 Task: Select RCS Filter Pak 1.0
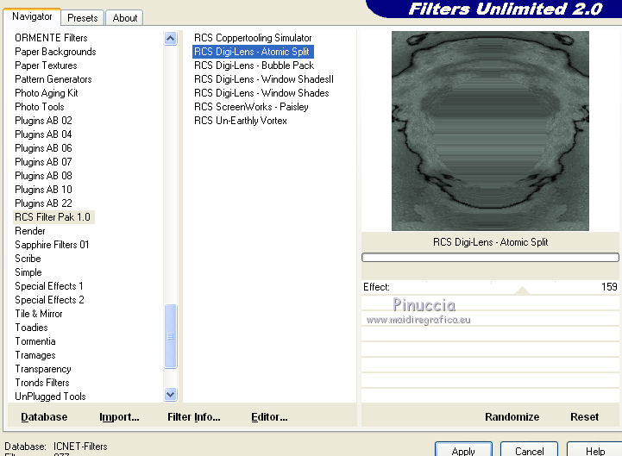53,217
